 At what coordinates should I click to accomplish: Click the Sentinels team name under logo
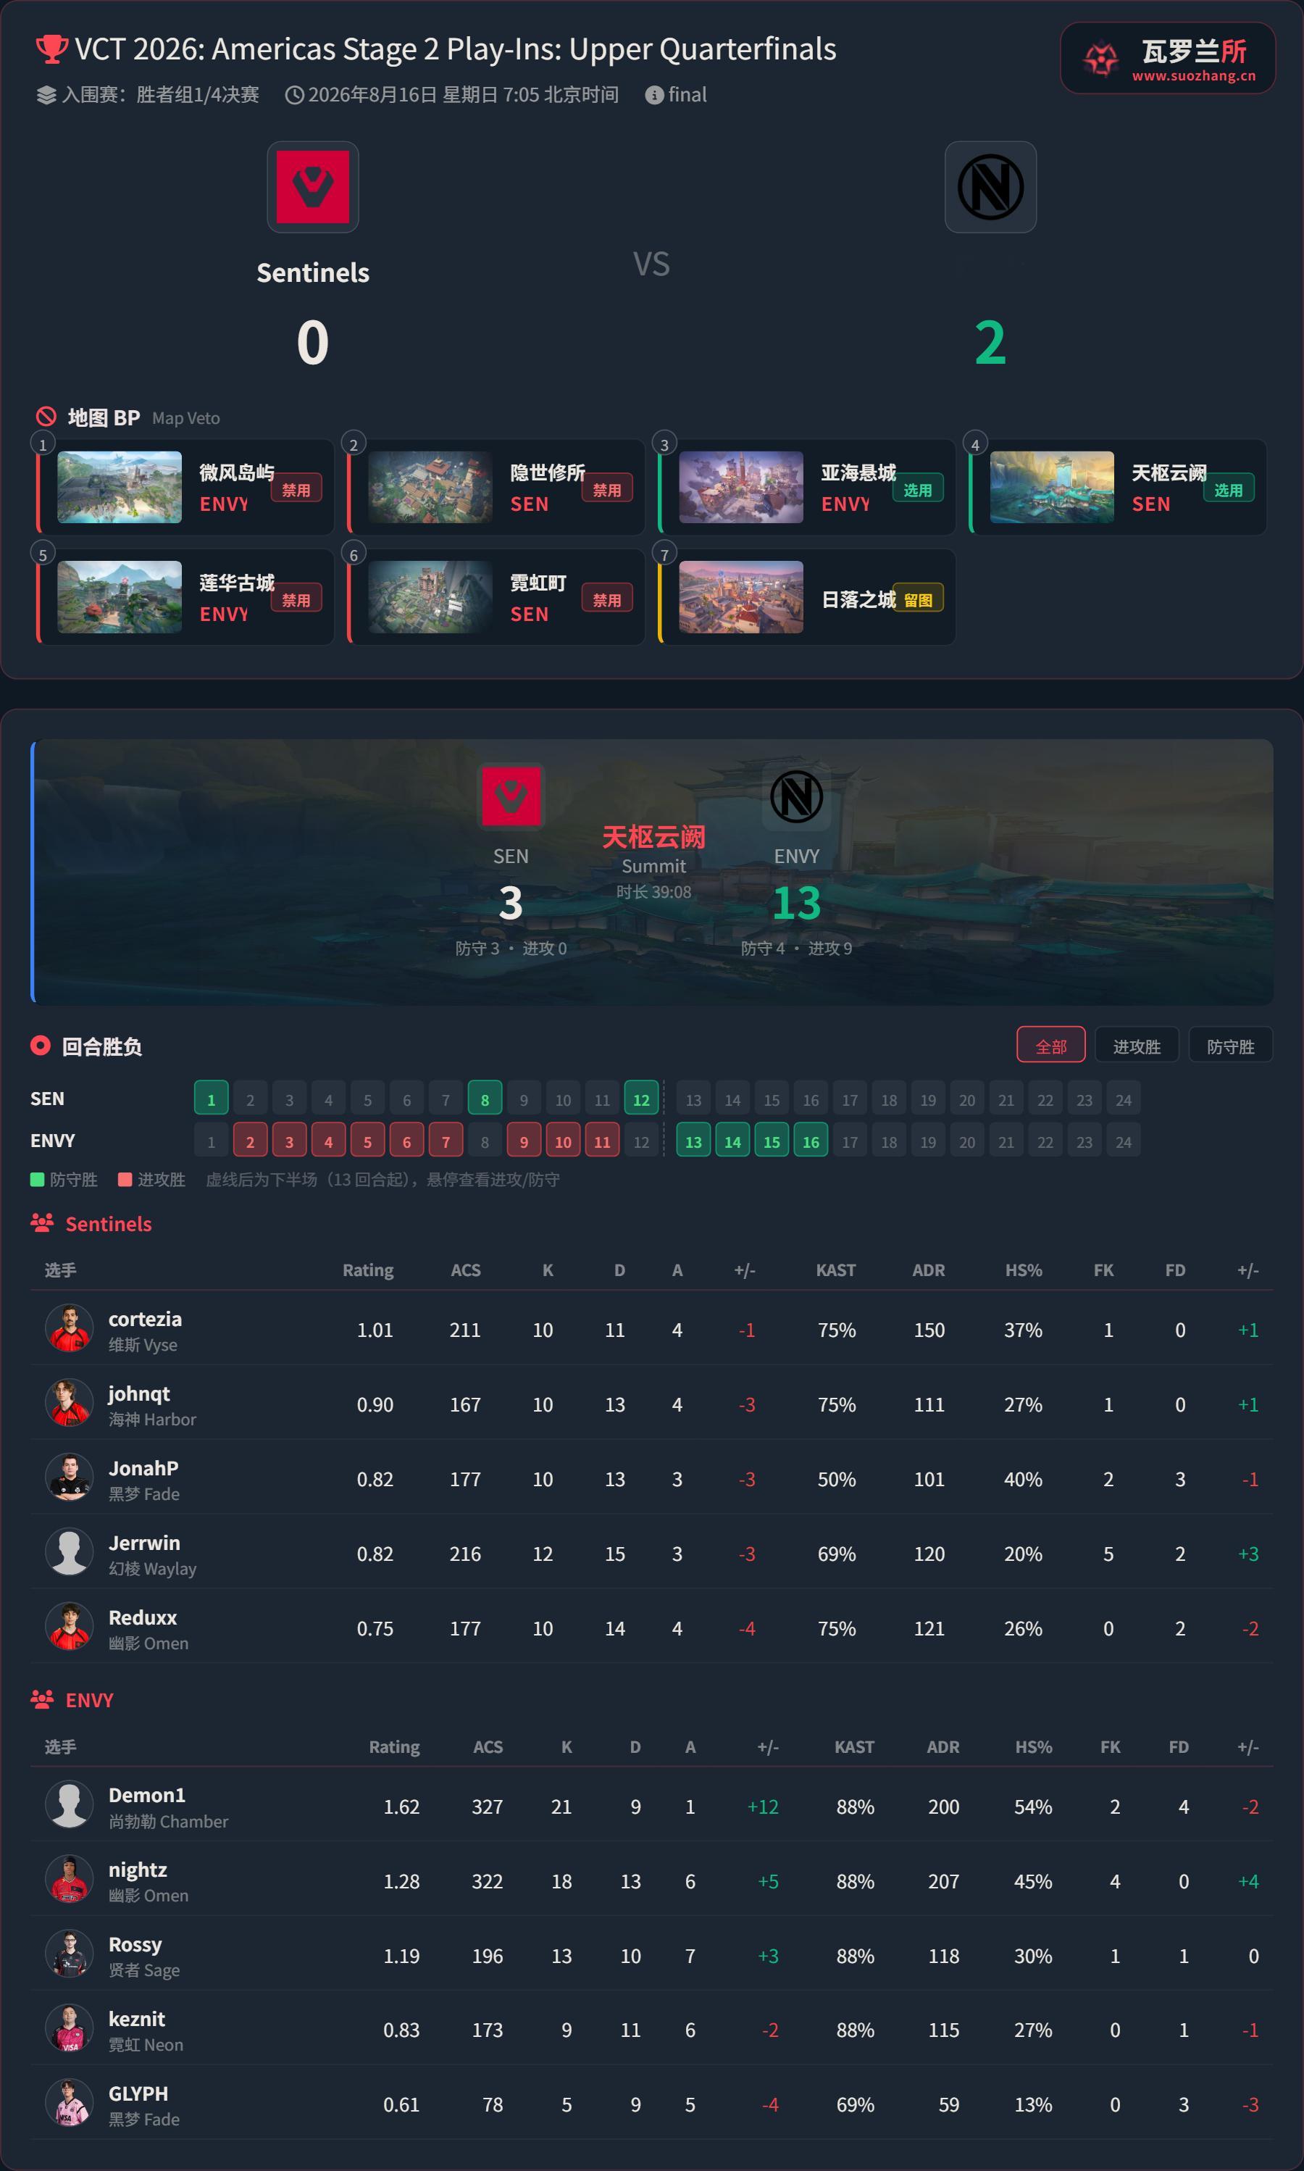pyautogui.click(x=313, y=272)
